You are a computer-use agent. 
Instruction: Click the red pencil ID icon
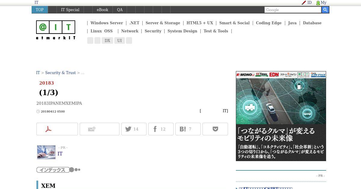coord(304,3)
